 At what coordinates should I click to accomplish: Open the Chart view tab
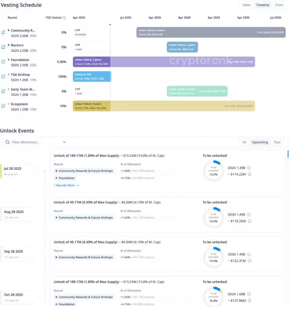(x=279, y=5)
